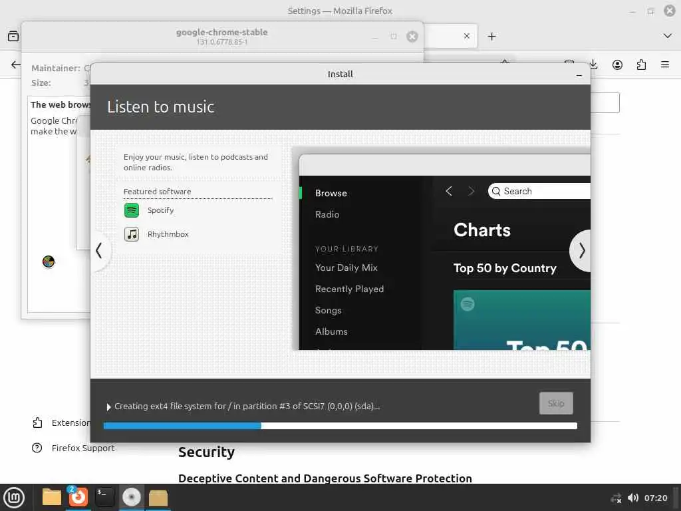Open Firefox account profile icon
Viewport: 681px width, 511px height.
pyautogui.click(x=617, y=65)
